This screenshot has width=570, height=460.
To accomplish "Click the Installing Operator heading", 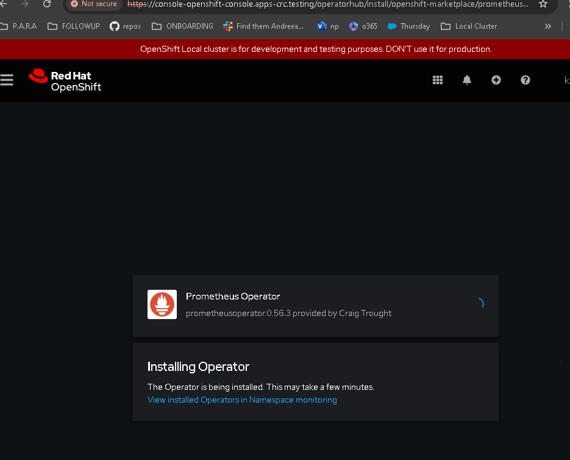I will (198, 367).
